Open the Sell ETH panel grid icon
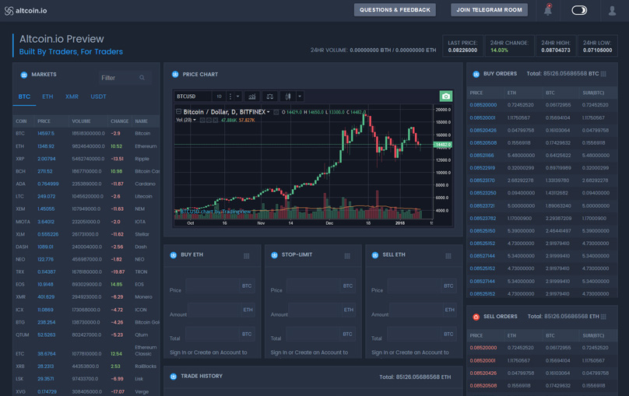The image size is (629, 396). [448, 256]
